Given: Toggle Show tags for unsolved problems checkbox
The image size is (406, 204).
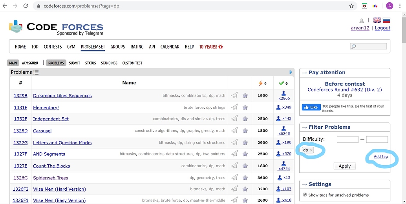Looking at the screenshot, I should tap(305, 195).
